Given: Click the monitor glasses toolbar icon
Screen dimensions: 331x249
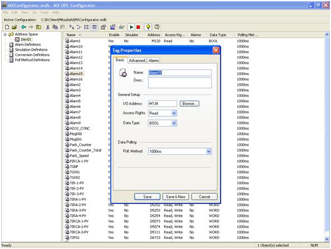Looking at the screenshot, I should coord(122,27).
